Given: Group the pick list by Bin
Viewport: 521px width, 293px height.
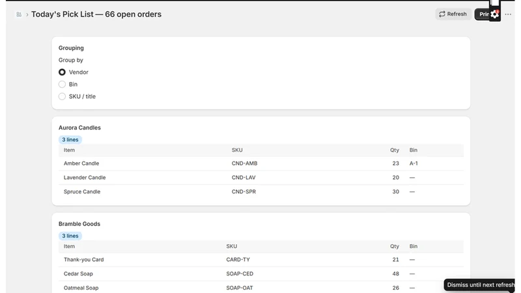Looking at the screenshot, I should (62, 85).
